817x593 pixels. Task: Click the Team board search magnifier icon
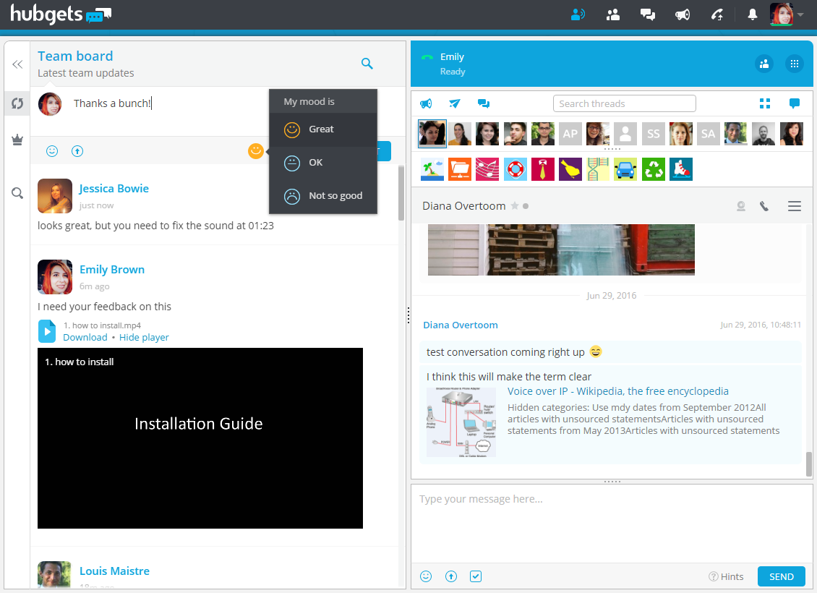pyautogui.click(x=367, y=64)
